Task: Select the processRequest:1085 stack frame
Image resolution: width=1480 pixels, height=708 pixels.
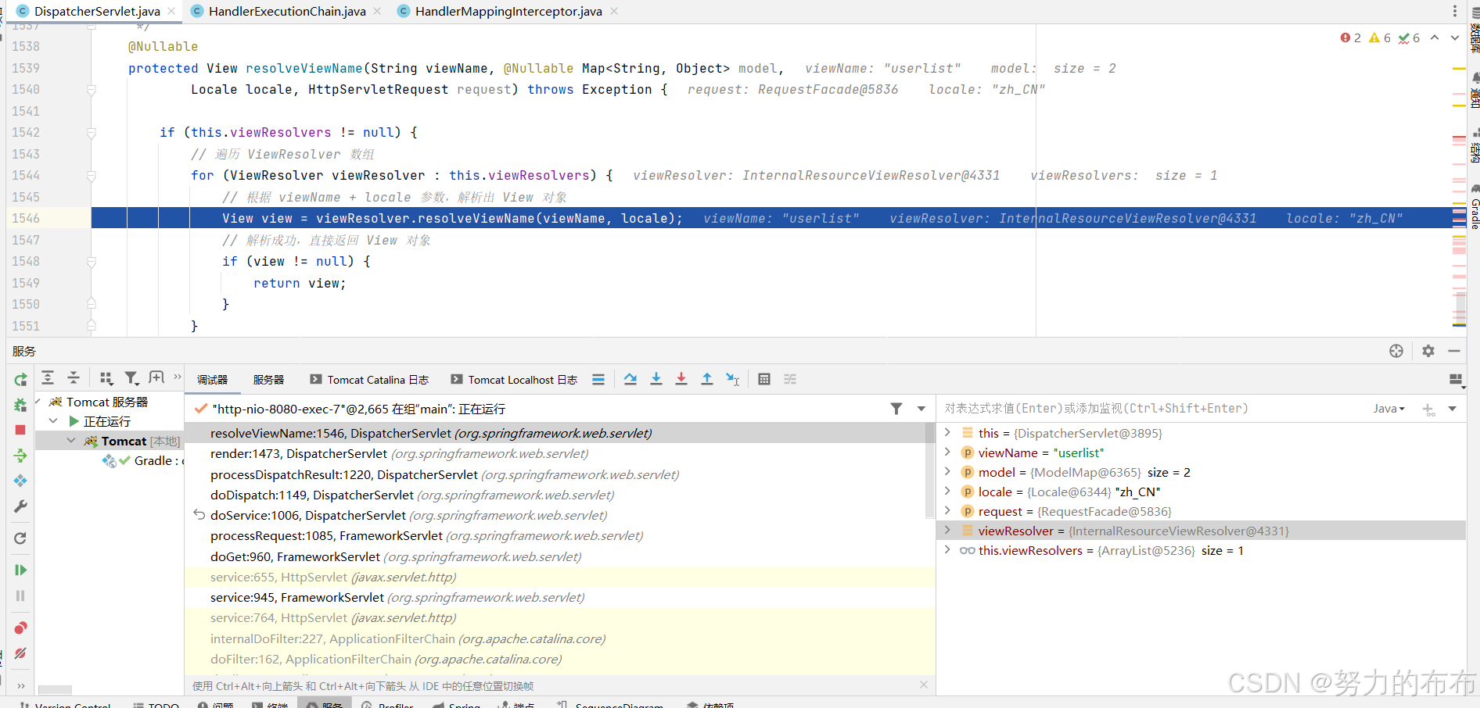Action: (x=555, y=536)
